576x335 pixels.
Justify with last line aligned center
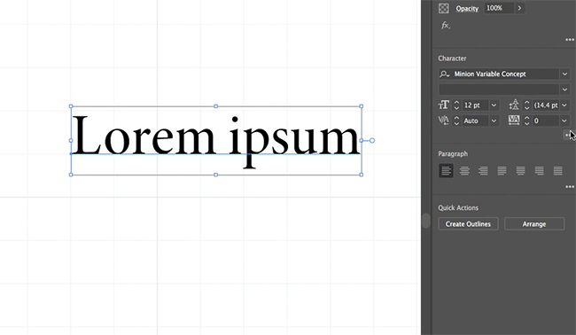(520, 171)
